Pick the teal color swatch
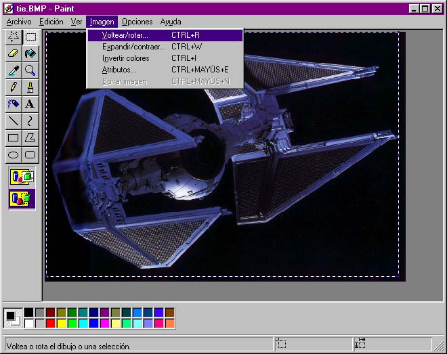This screenshot has width=447, height=354. (x=83, y=313)
